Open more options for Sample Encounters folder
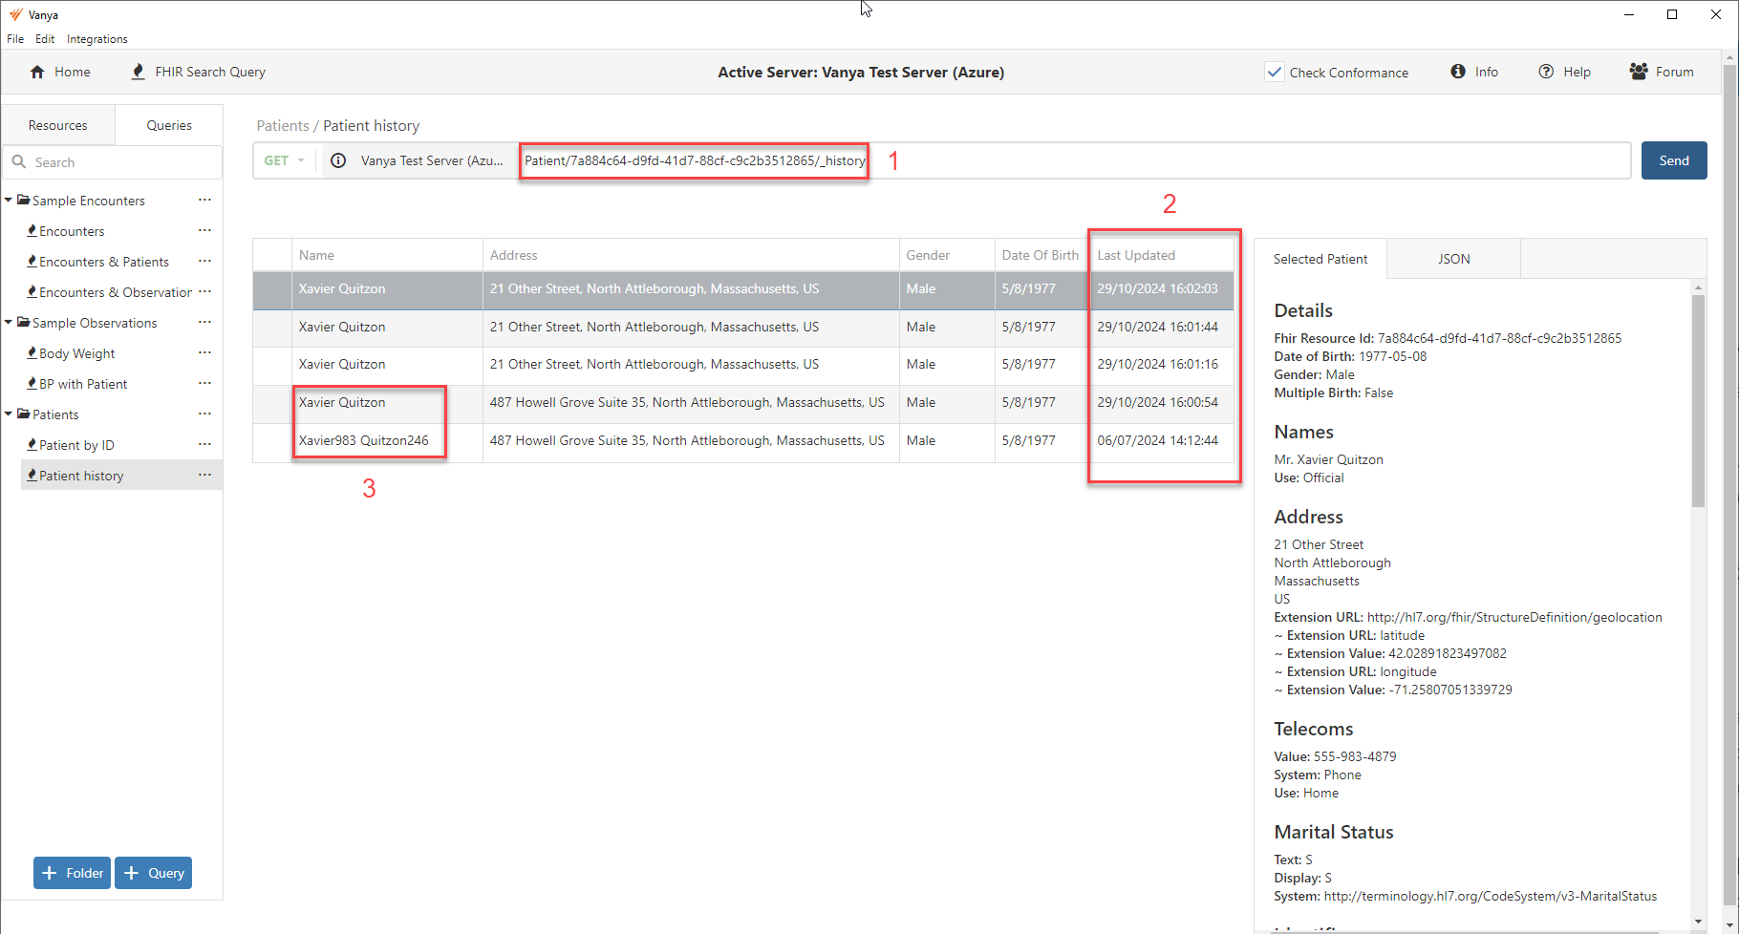The width and height of the screenshot is (1739, 934). pyautogui.click(x=204, y=200)
